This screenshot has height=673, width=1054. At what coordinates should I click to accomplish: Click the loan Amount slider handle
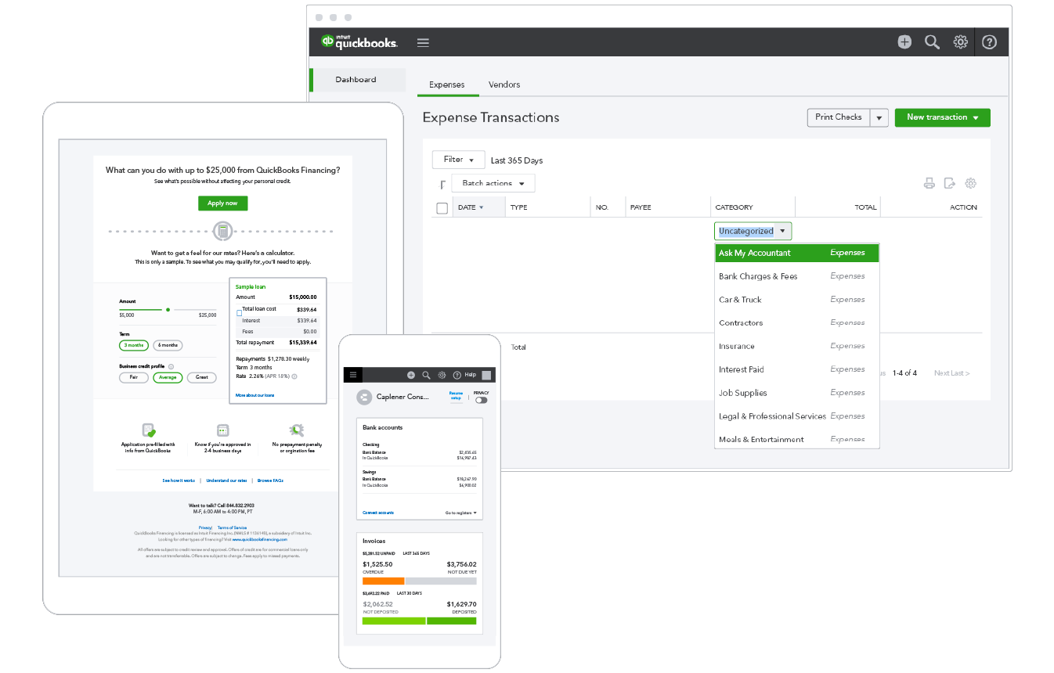168,310
